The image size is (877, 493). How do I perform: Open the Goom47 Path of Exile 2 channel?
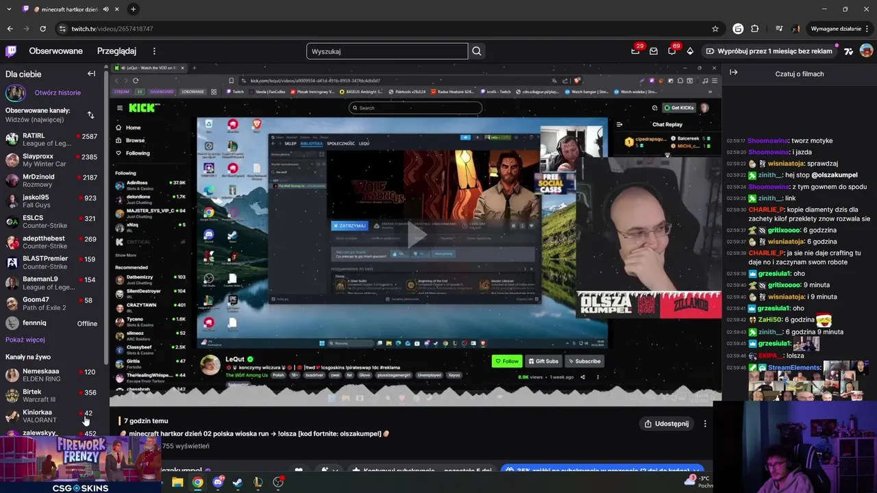coord(51,303)
